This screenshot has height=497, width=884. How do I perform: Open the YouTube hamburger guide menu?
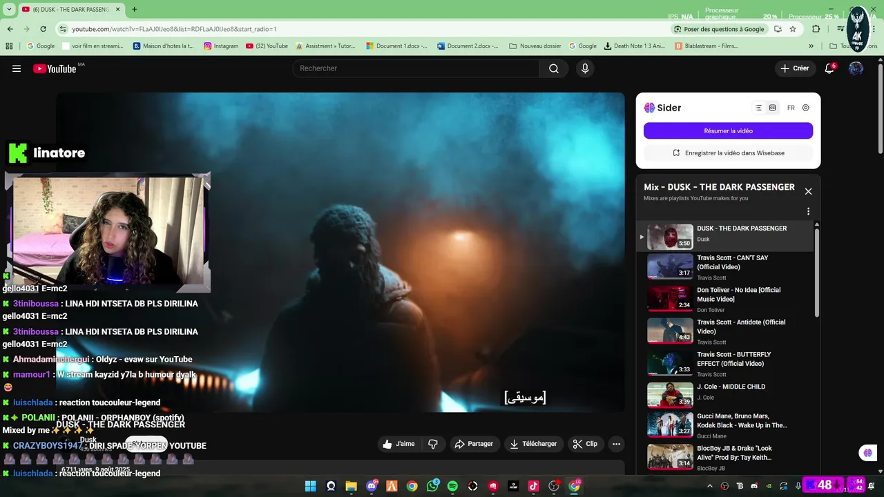(17, 68)
